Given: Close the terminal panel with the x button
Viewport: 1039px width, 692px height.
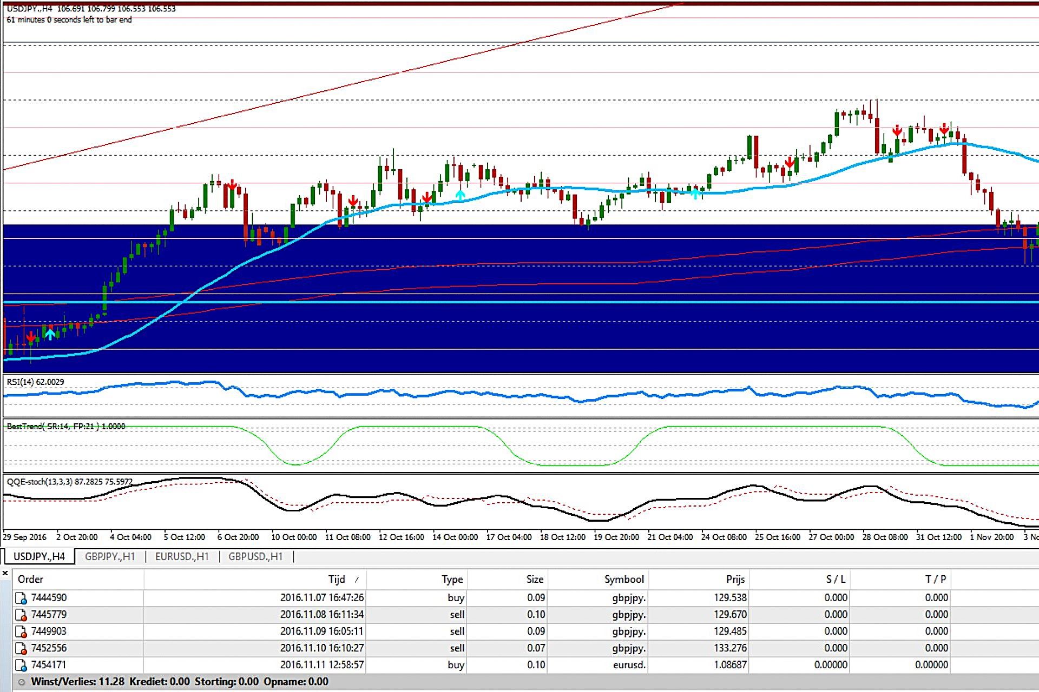Looking at the screenshot, I should tap(5, 573).
